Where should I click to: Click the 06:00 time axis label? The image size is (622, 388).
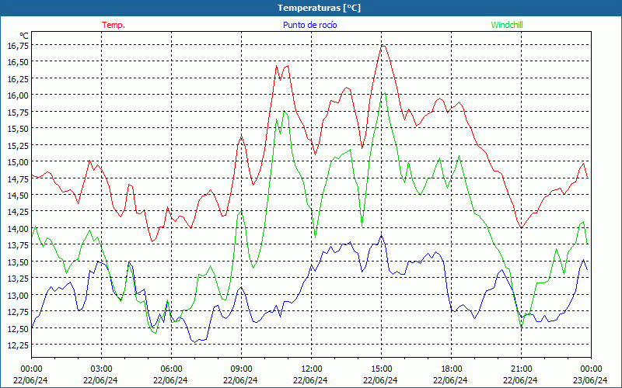(171, 369)
